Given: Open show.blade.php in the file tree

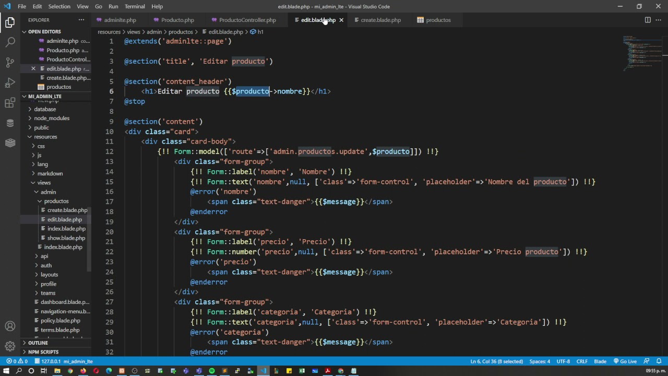Looking at the screenshot, I should pos(66,238).
